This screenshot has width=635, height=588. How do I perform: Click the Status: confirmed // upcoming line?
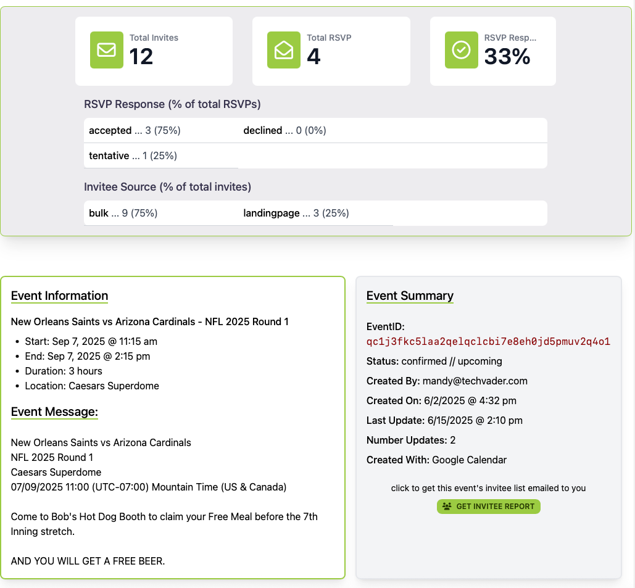coord(434,361)
